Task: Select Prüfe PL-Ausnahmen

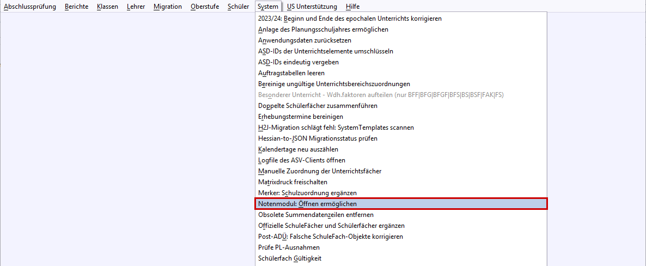Action: tap(401, 247)
